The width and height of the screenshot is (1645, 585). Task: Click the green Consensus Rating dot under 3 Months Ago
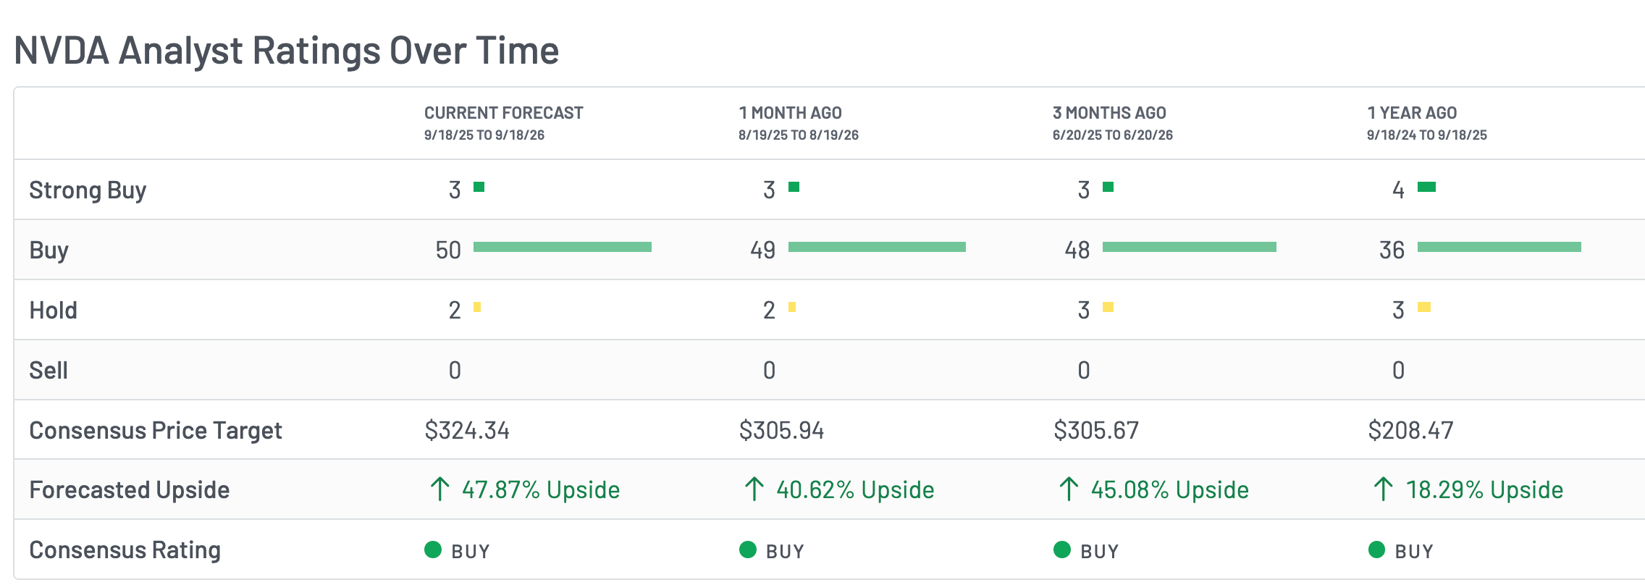(x=1062, y=550)
